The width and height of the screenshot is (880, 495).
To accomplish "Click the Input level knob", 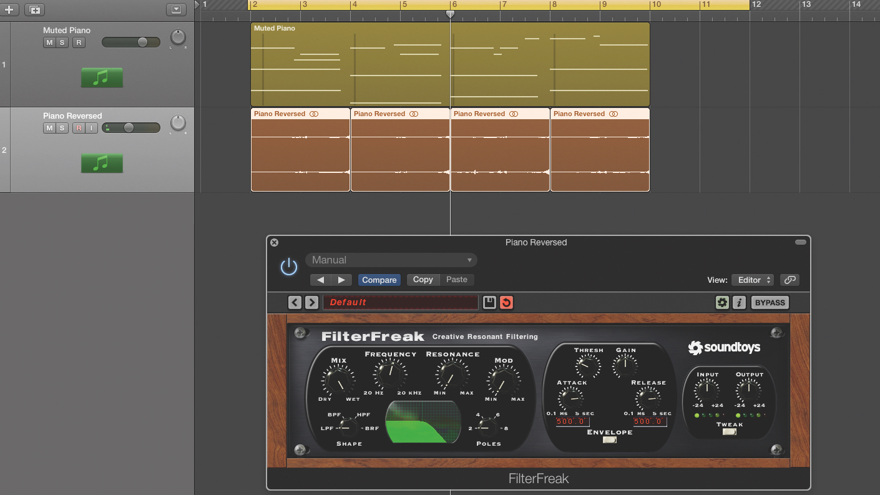I will coord(706,391).
